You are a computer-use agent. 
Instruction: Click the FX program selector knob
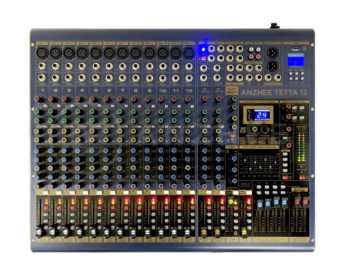[x=264, y=130]
